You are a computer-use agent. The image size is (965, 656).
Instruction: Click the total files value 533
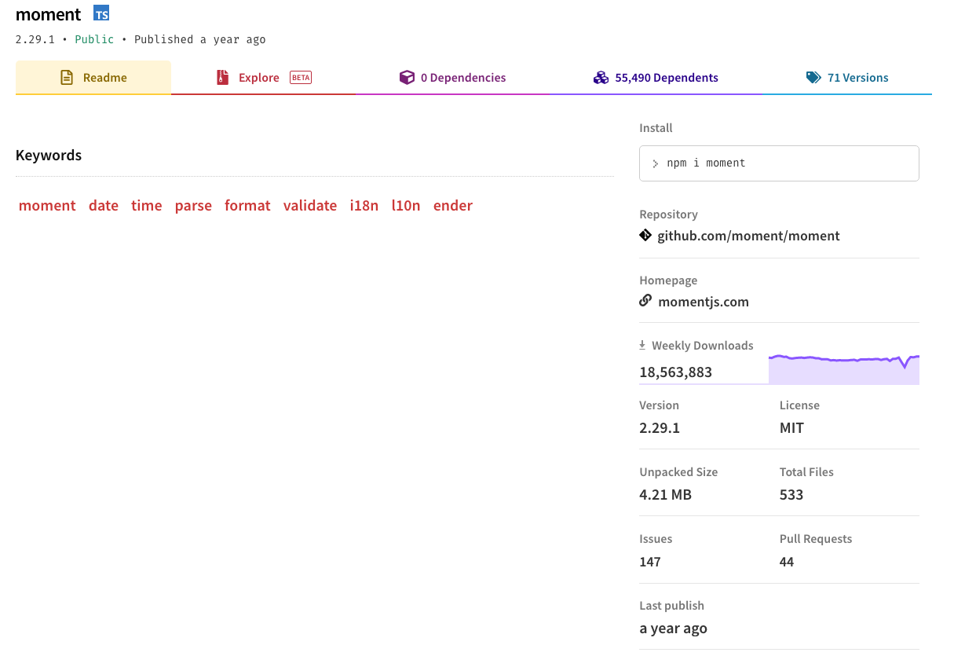pos(791,495)
